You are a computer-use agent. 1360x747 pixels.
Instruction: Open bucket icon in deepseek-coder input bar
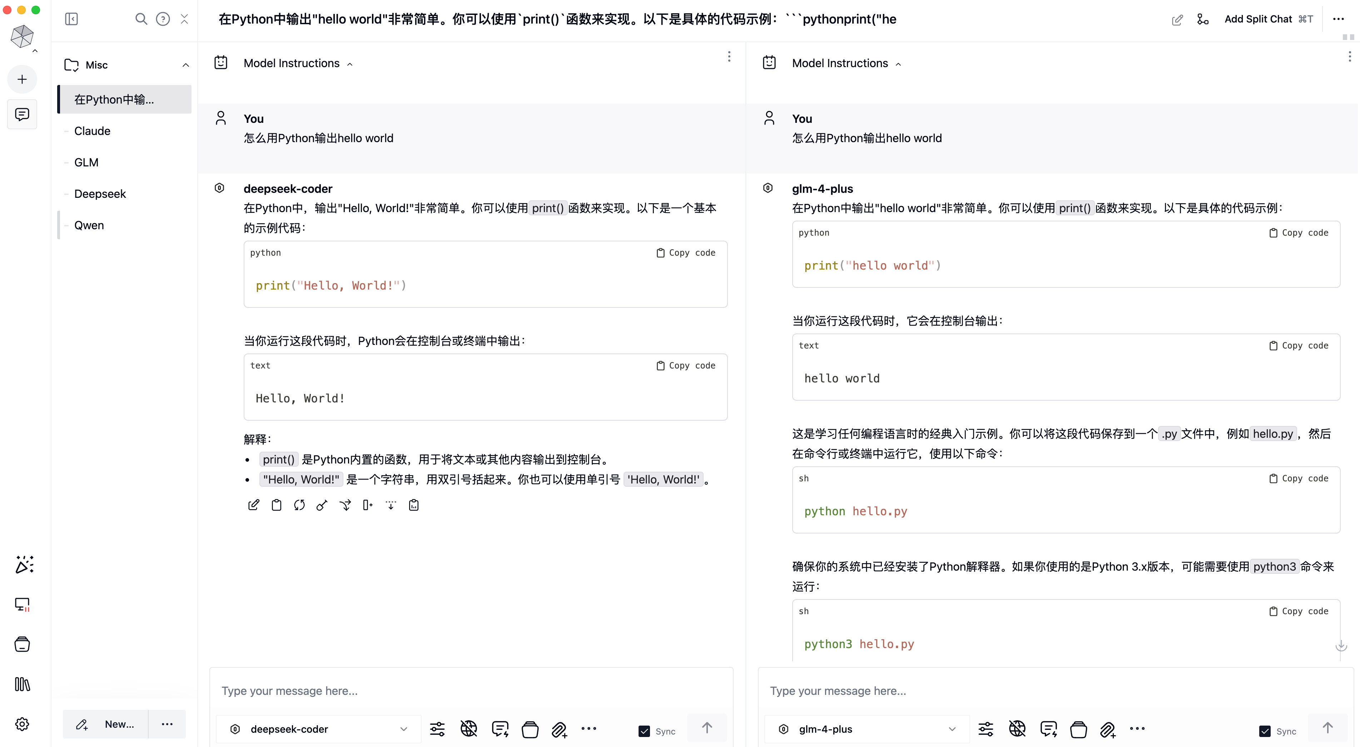[x=530, y=730]
